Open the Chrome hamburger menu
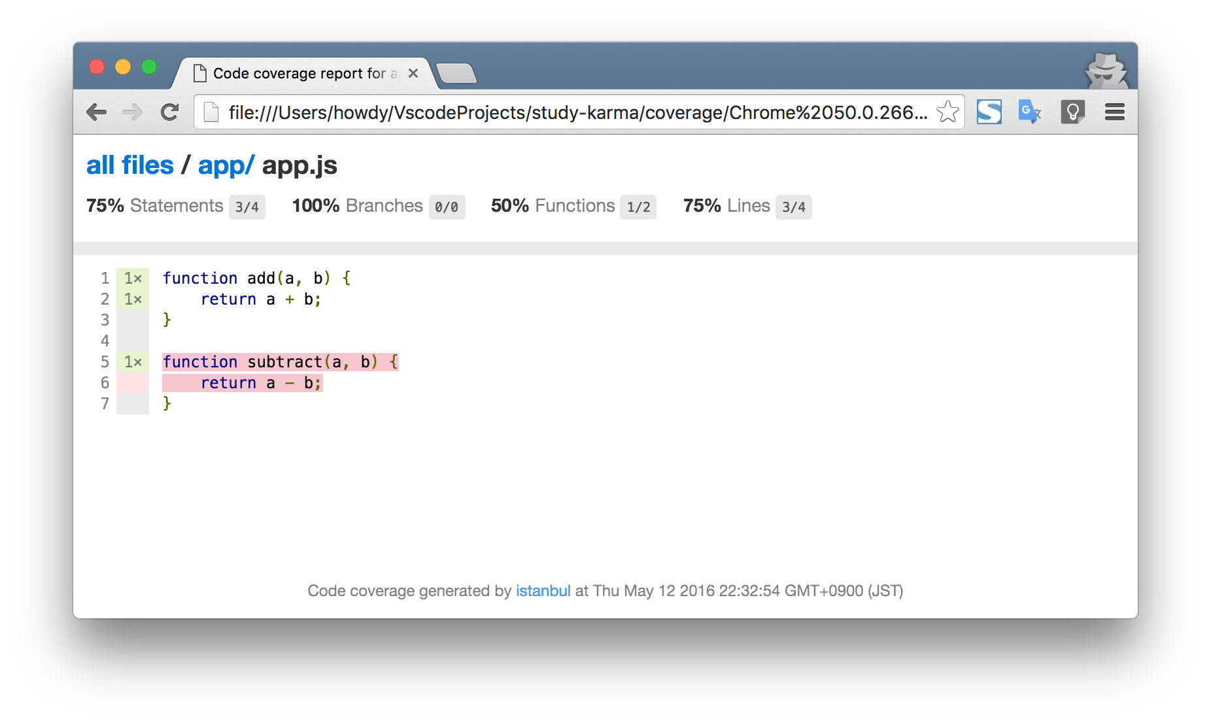This screenshot has height=723, width=1211. 1114,112
